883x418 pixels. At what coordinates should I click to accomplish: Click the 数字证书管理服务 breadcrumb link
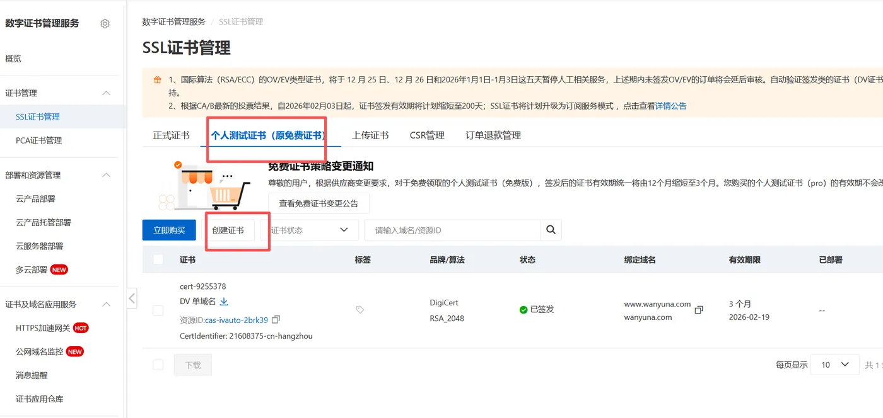(174, 22)
